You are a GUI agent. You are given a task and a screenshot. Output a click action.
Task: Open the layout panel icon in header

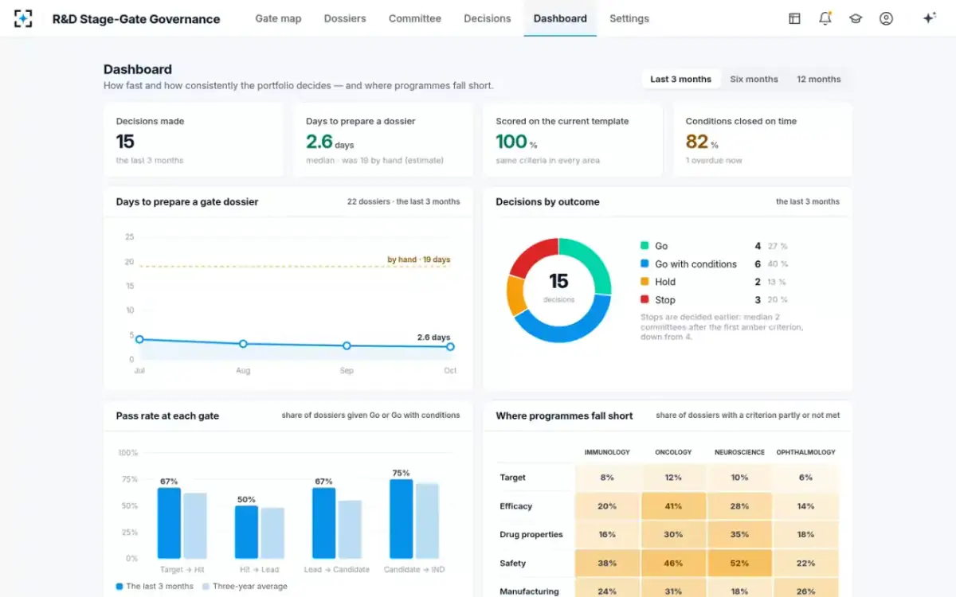point(794,18)
